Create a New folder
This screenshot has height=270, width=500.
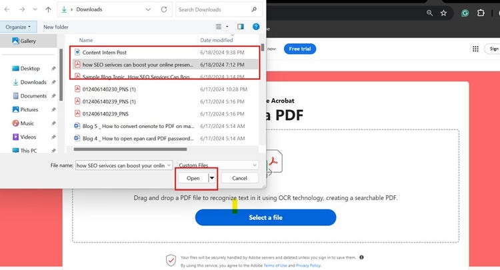tap(56, 27)
